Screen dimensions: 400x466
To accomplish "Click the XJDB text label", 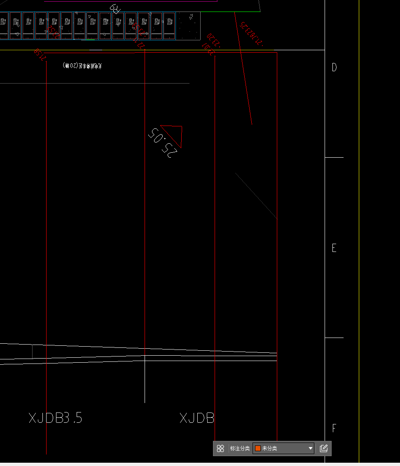I will tap(197, 418).
